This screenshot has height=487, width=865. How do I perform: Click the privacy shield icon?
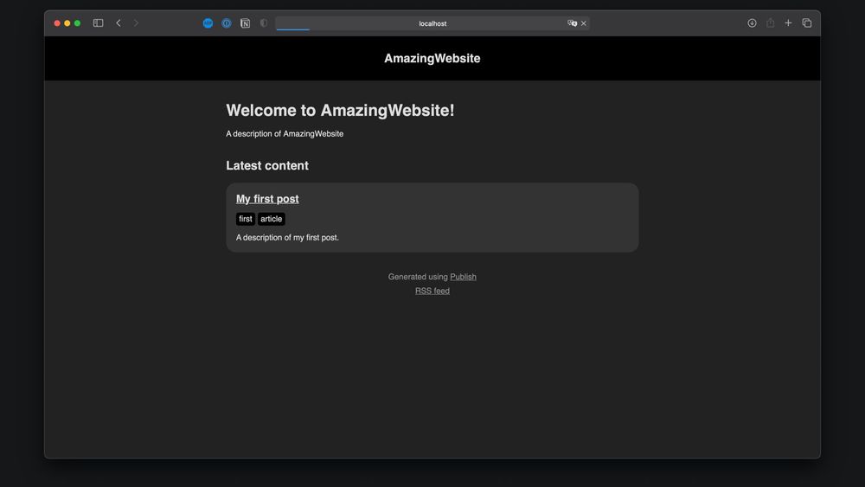tap(264, 23)
